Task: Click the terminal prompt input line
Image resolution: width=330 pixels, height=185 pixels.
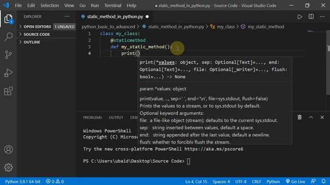Action: tap(136, 161)
